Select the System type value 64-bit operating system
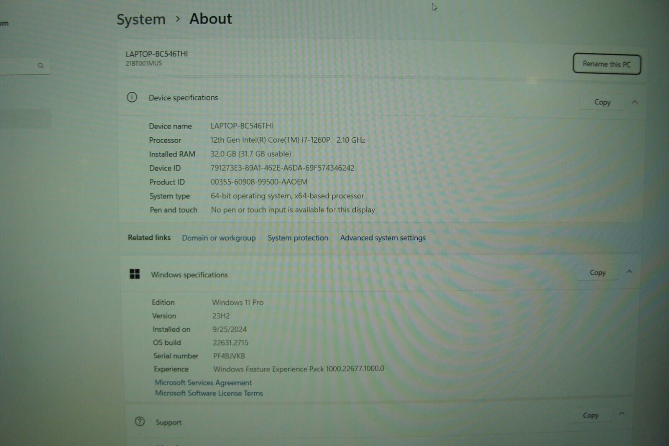Image resolution: width=669 pixels, height=446 pixels. 287,195
